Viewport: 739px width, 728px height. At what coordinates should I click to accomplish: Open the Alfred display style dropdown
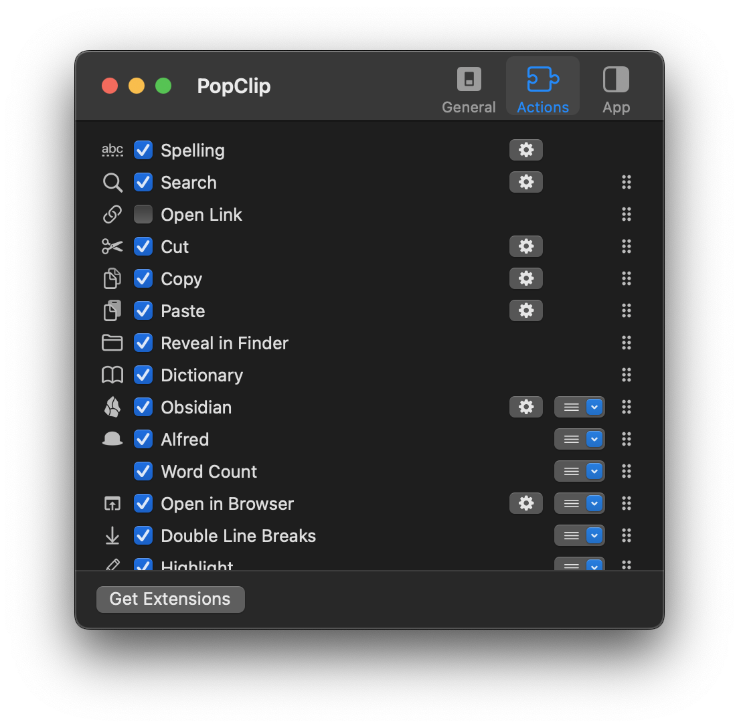coord(580,439)
